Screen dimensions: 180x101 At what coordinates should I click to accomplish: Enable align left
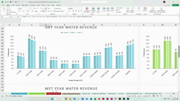click(x=41, y=11)
